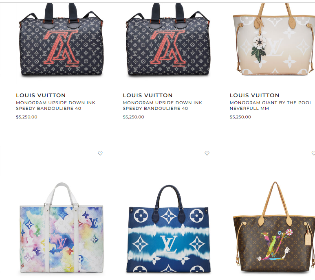
Task: Click $5,250.00 price in middle product card
Action: tap(133, 117)
